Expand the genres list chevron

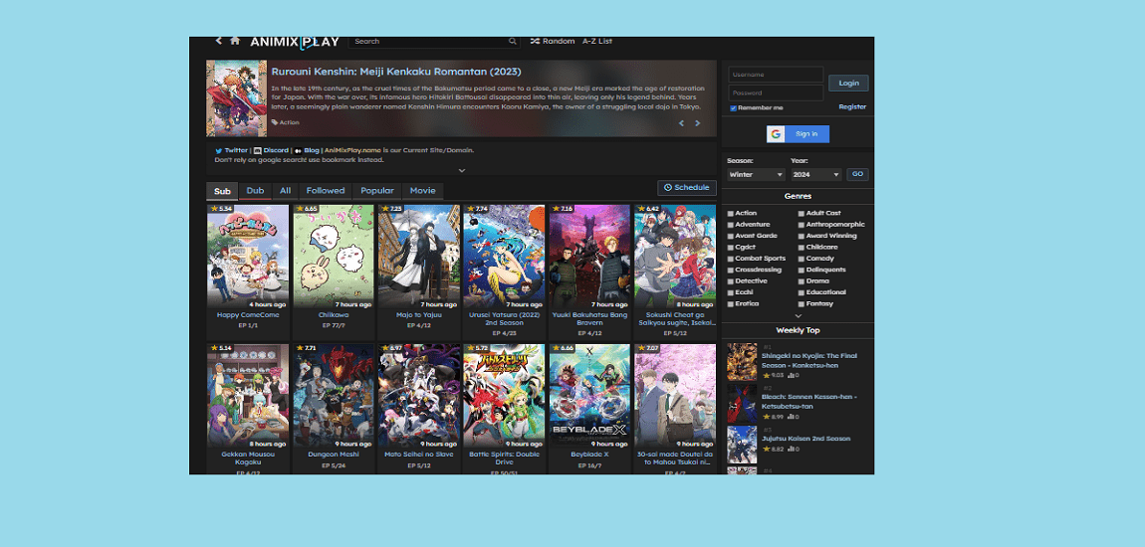tap(798, 316)
